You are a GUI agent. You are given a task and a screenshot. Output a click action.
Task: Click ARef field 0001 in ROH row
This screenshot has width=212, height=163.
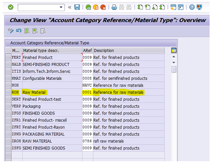pyautogui.click(x=88, y=92)
